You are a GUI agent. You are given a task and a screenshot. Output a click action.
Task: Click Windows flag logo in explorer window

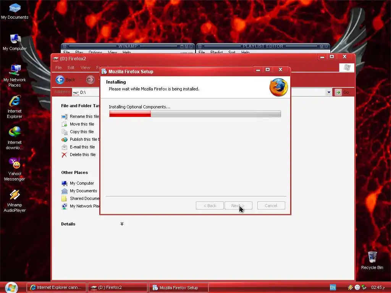pyautogui.click(x=347, y=68)
